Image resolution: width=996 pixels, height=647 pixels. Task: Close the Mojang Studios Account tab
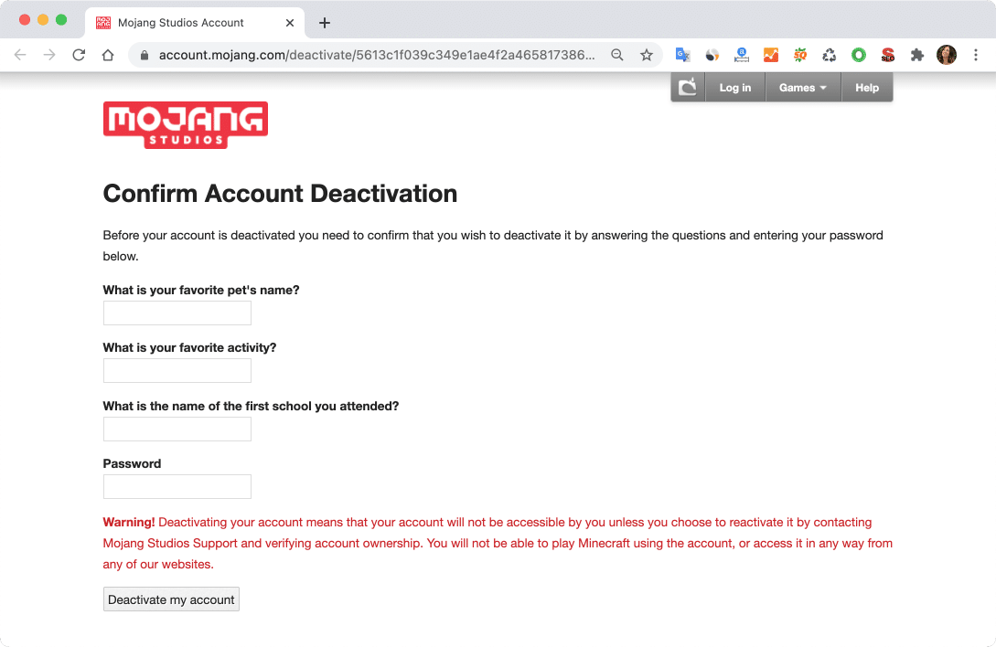click(290, 23)
